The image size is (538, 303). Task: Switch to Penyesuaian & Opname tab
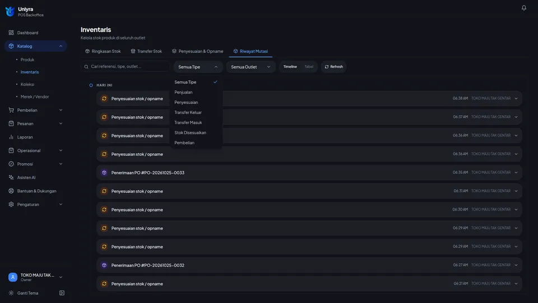tap(198, 51)
